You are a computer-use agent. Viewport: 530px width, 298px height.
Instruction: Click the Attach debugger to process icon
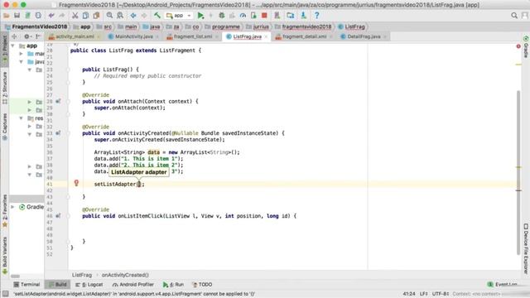pos(253,16)
